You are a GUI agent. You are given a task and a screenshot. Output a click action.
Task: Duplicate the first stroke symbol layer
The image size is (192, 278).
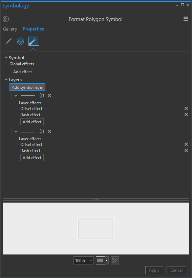(x=41, y=95)
